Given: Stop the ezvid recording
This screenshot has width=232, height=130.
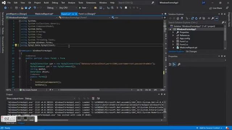Looking at the screenshot, I should (25, 119).
